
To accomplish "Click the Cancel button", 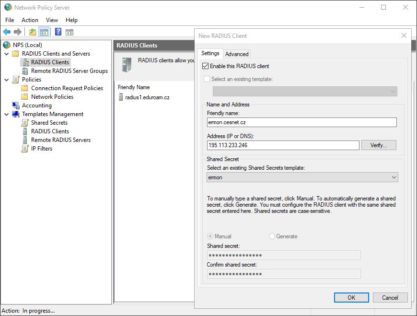I will pos(390,298).
